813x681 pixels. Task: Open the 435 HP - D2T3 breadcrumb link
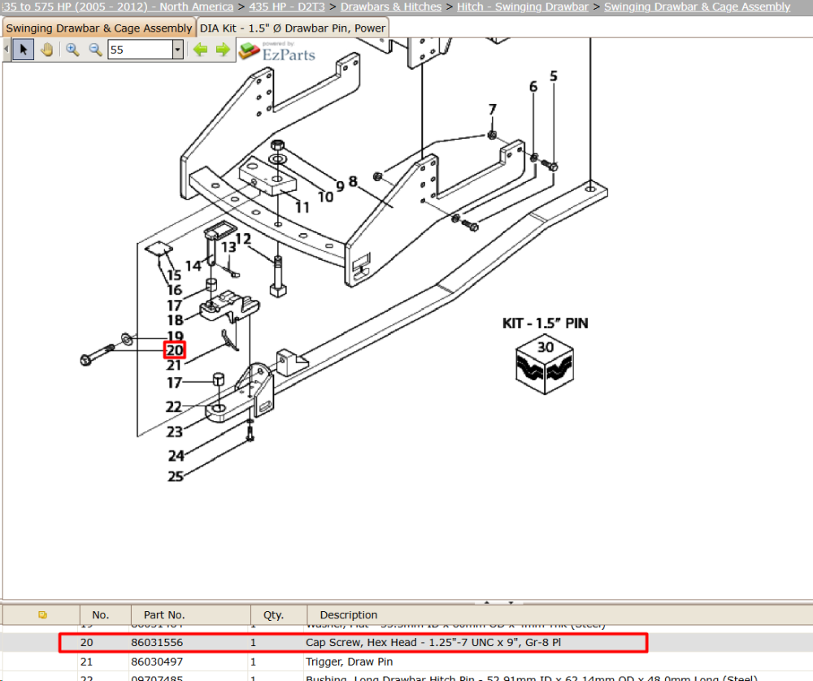[287, 7]
